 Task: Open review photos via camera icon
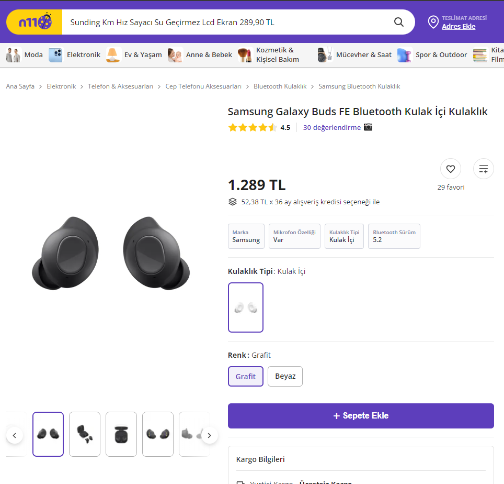tap(368, 127)
